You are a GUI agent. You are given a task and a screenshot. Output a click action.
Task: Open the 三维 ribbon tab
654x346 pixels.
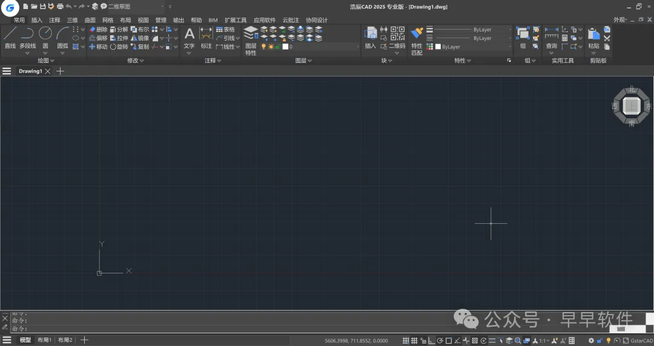click(x=72, y=20)
